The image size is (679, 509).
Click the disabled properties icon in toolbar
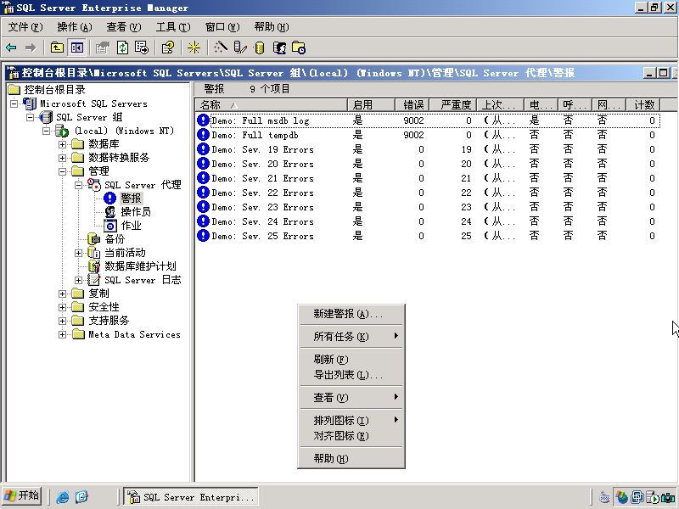pyautogui.click(x=103, y=48)
